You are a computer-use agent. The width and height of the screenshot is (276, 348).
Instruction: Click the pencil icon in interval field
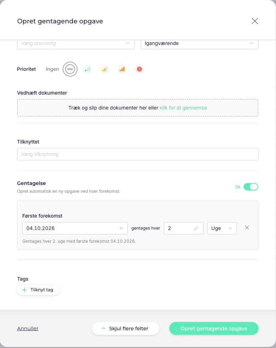pyautogui.click(x=196, y=228)
